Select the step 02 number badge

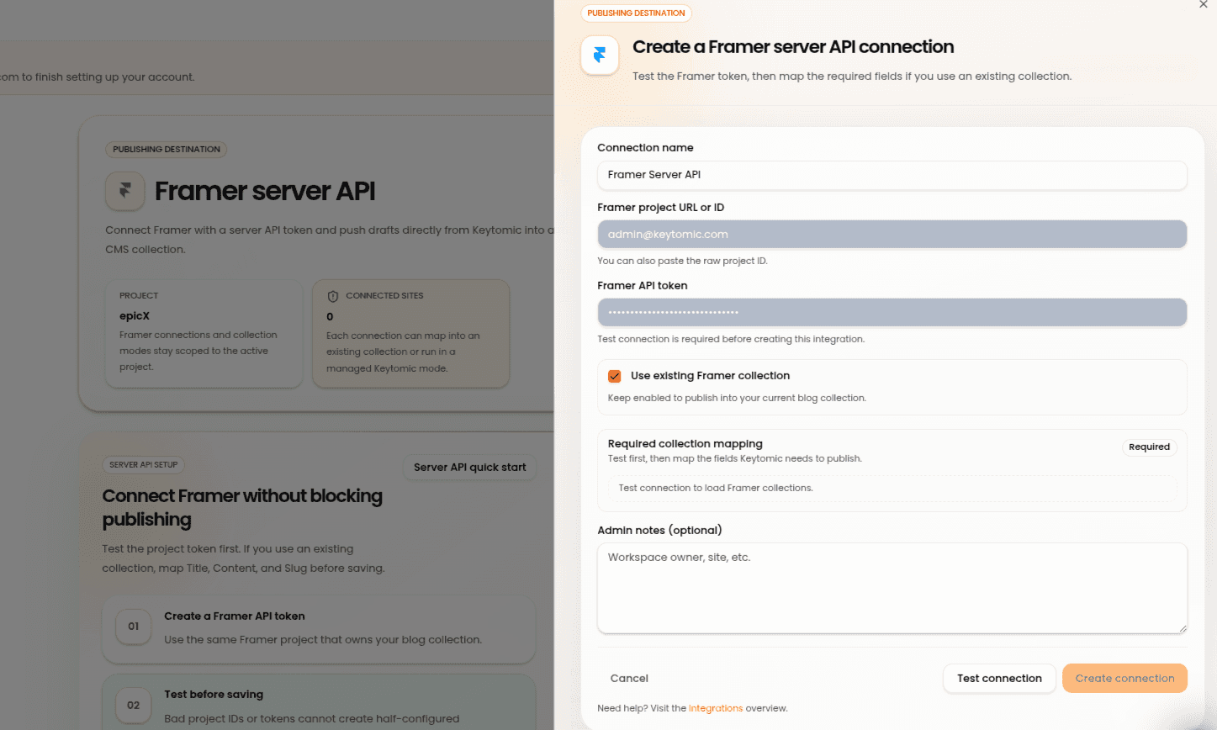point(134,705)
